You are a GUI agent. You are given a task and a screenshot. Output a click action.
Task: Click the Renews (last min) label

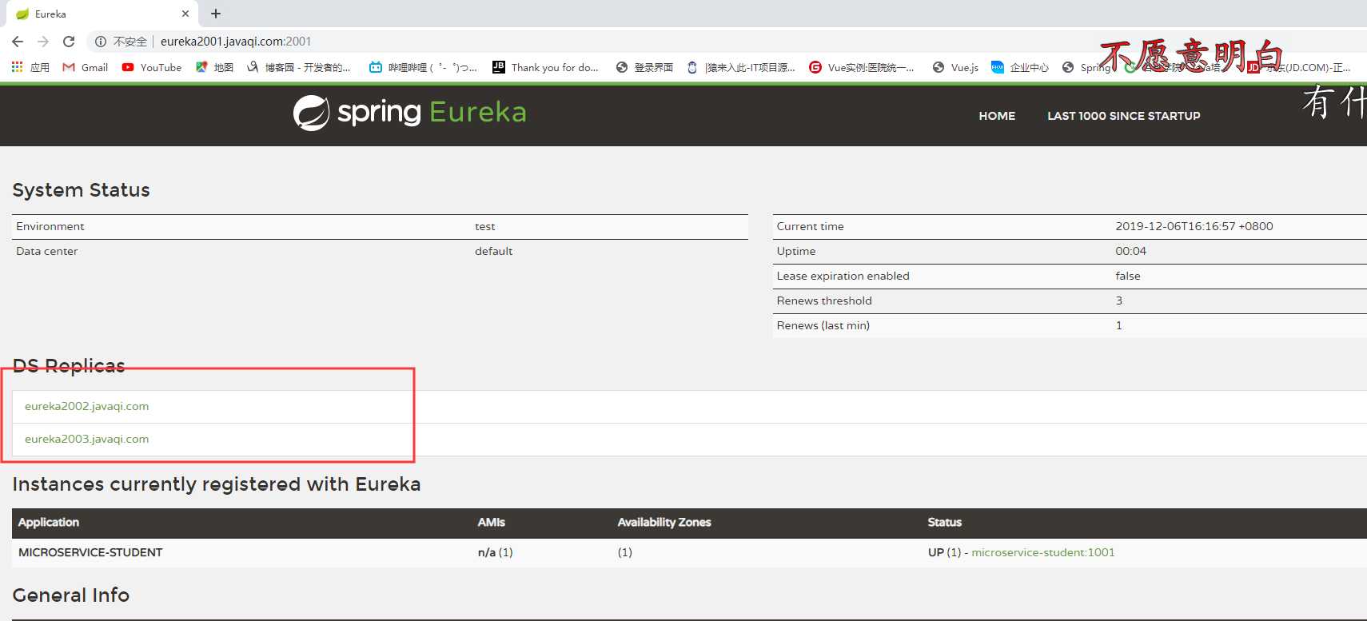coord(823,325)
